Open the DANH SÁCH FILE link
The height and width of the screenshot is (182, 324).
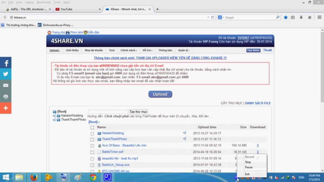[258, 103]
